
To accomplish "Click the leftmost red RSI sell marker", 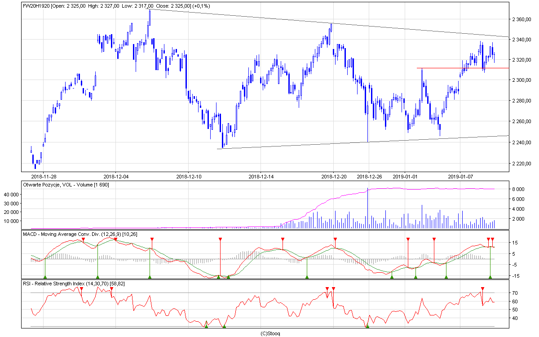I will point(81,288).
